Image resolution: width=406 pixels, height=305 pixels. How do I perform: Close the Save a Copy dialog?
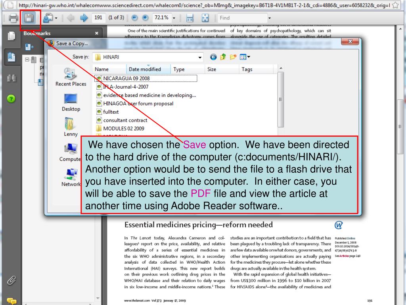(350, 41)
